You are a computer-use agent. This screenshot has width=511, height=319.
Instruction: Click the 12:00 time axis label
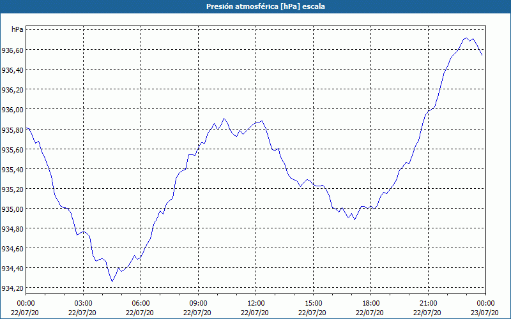coord(256,304)
